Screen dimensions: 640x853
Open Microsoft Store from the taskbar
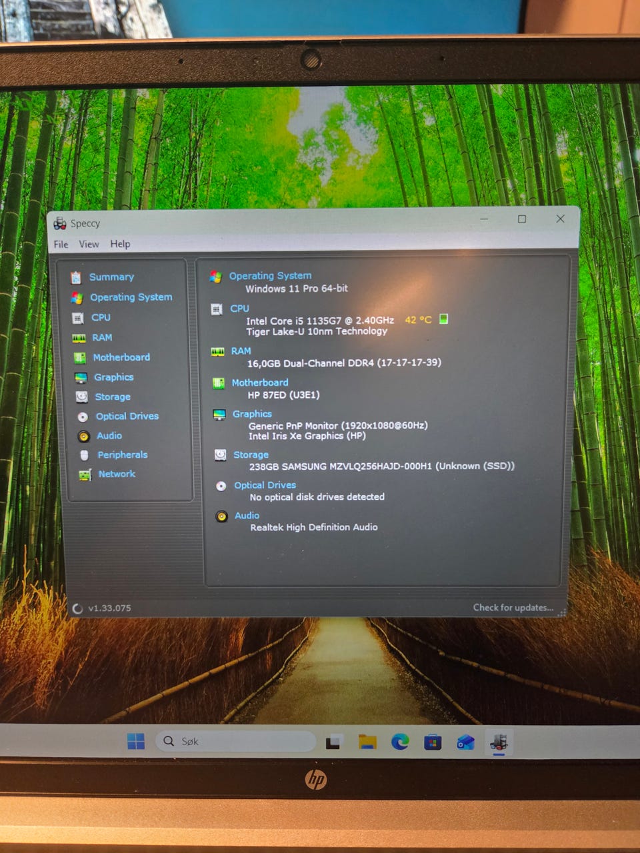point(433,742)
